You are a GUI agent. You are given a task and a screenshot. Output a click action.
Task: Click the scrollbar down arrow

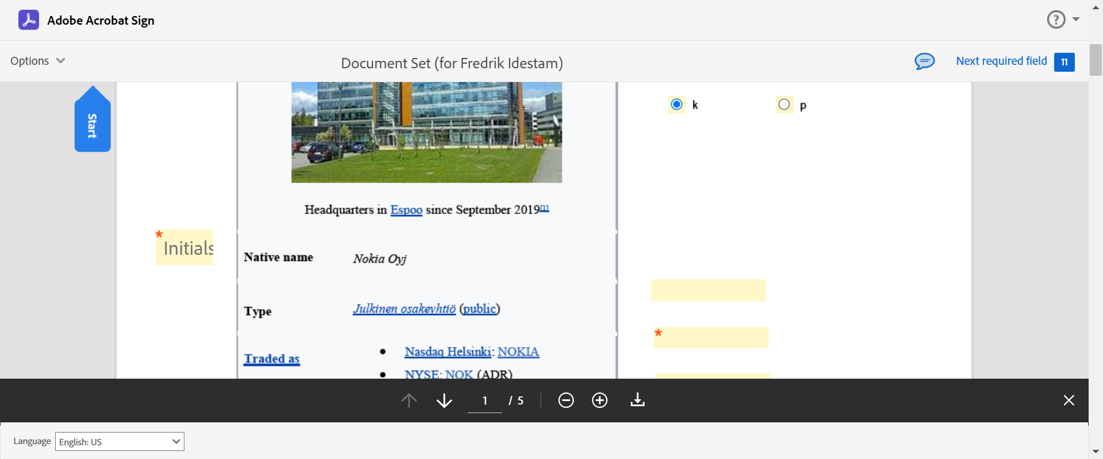pos(1096,452)
